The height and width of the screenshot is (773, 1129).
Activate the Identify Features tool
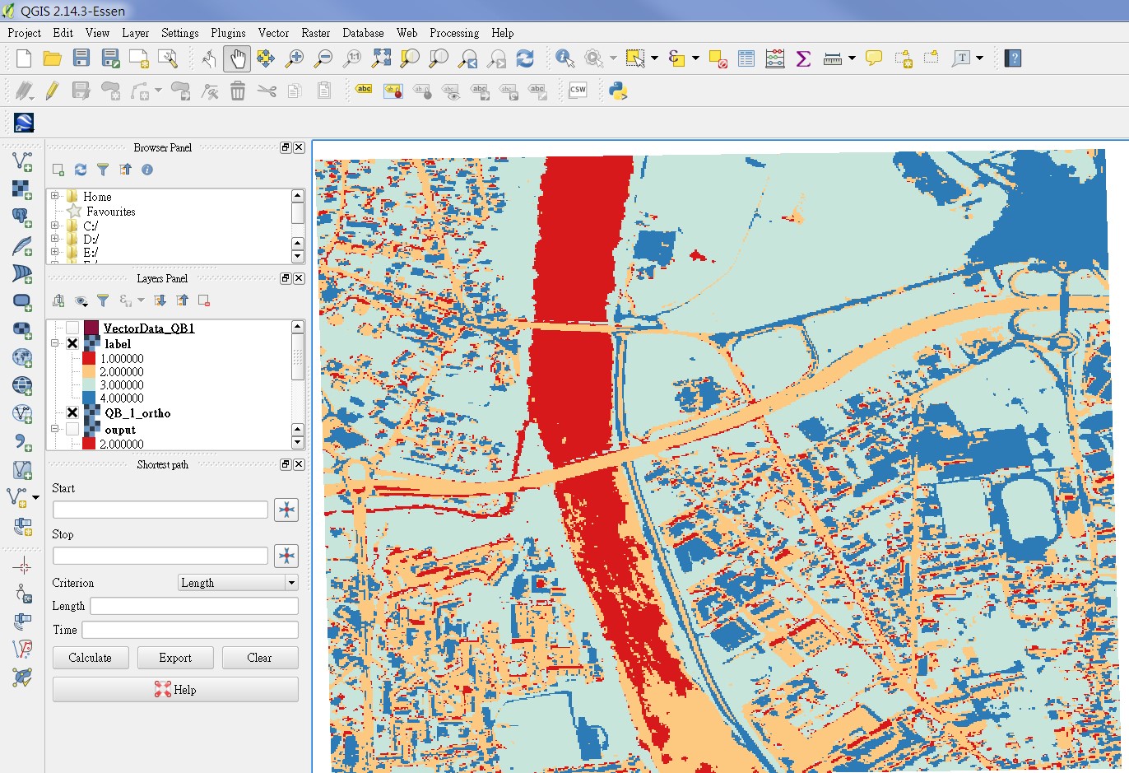point(564,58)
